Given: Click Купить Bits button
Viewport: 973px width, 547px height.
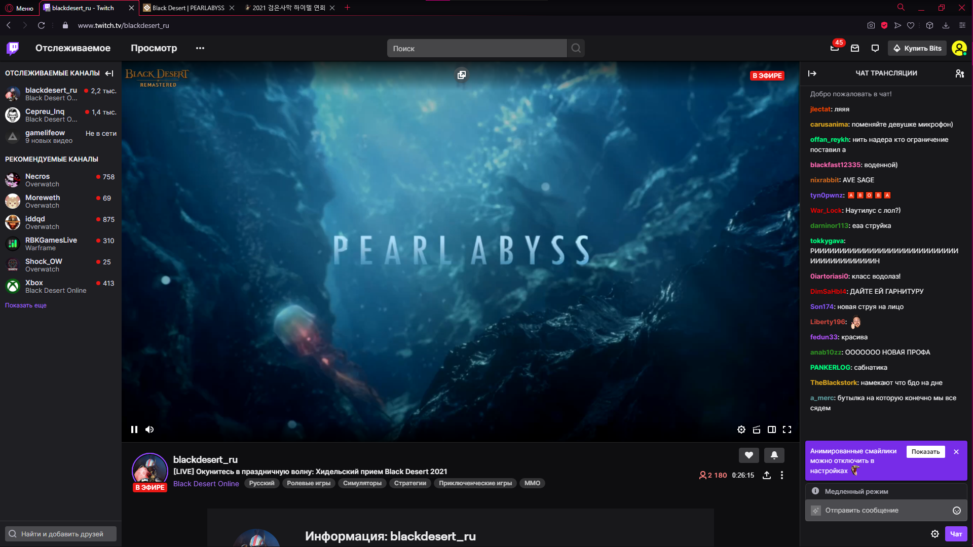Looking at the screenshot, I should (x=917, y=48).
